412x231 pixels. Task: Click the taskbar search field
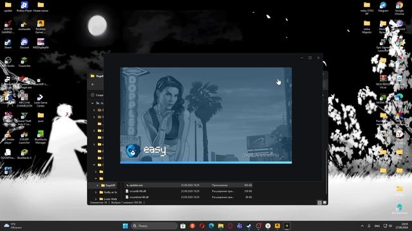(x=154, y=226)
